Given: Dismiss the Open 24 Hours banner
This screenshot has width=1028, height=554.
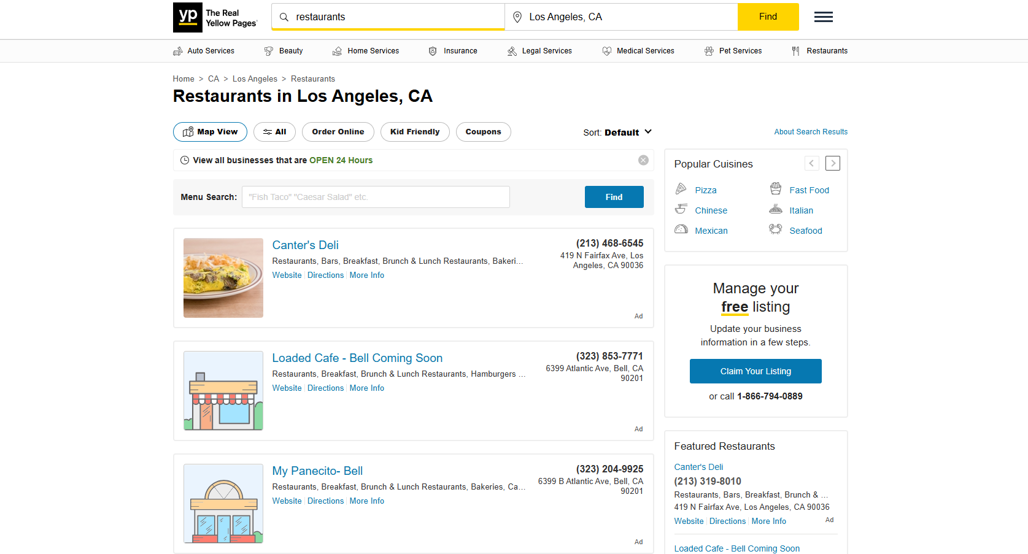Looking at the screenshot, I should [x=643, y=160].
